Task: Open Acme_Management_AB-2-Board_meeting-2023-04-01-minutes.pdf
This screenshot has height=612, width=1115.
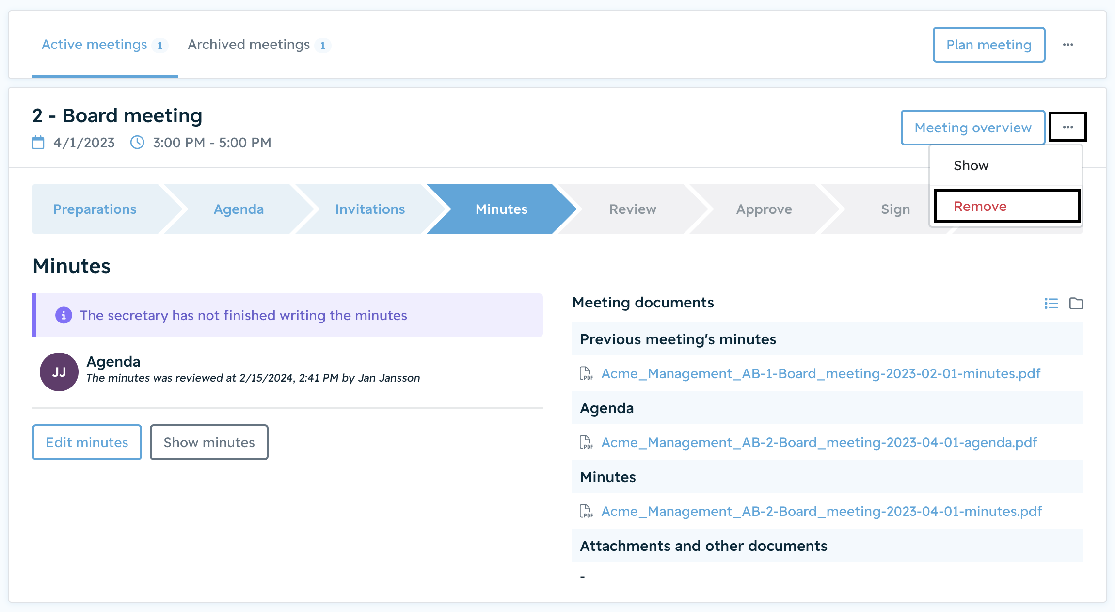Action: click(x=822, y=511)
